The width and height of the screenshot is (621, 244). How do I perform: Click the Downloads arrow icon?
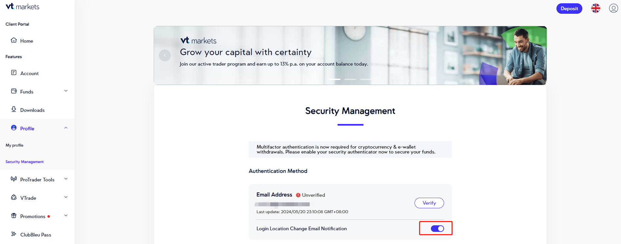pos(14,109)
